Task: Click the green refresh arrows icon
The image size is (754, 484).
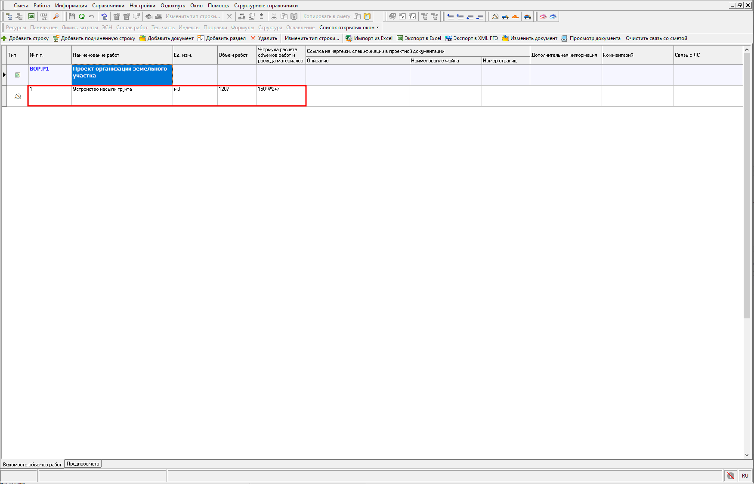Action: [82, 16]
